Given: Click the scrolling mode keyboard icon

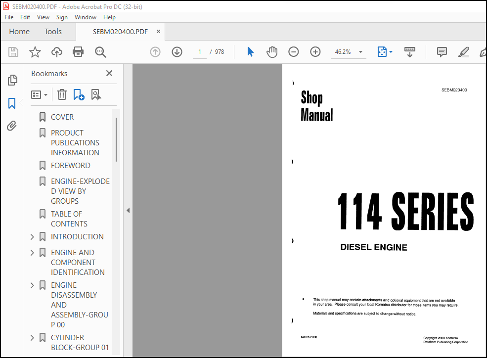Looking at the screenshot, I should (x=410, y=52).
